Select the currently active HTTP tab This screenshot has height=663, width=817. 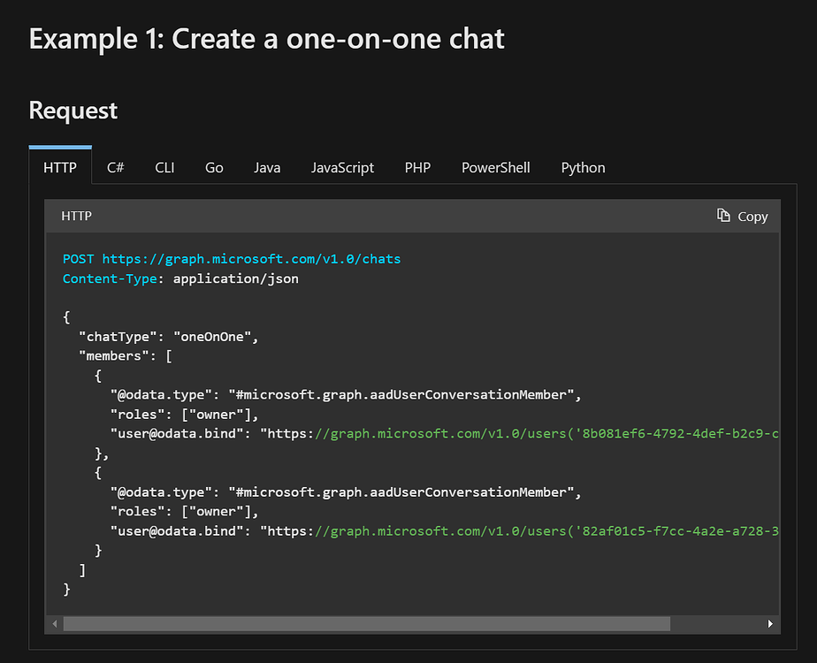point(60,167)
